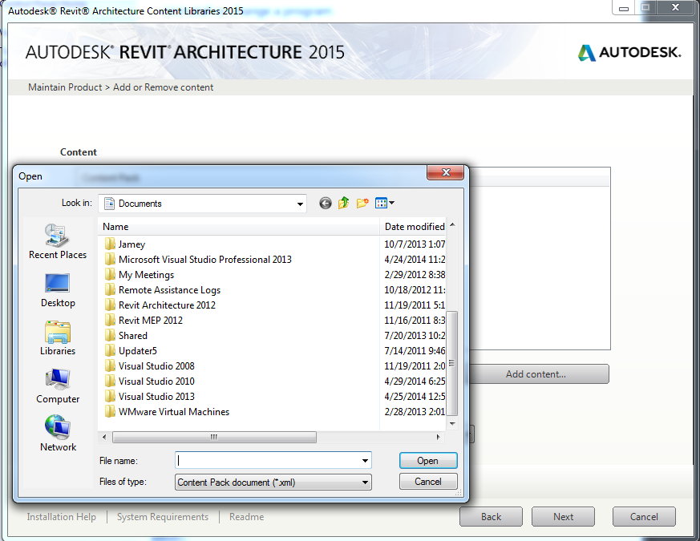Click the horizontal scrollbar in file list
This screenshot has width=700, height=541.
pyautogui.click(x=214, y=438)
